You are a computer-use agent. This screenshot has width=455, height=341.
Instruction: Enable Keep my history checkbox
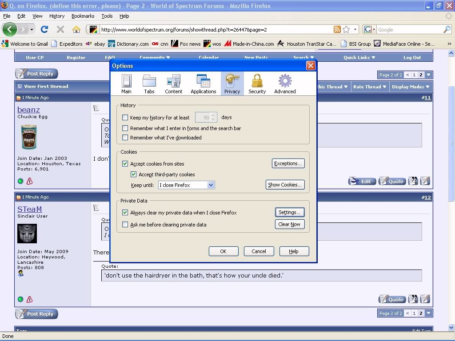click(125, 118)
